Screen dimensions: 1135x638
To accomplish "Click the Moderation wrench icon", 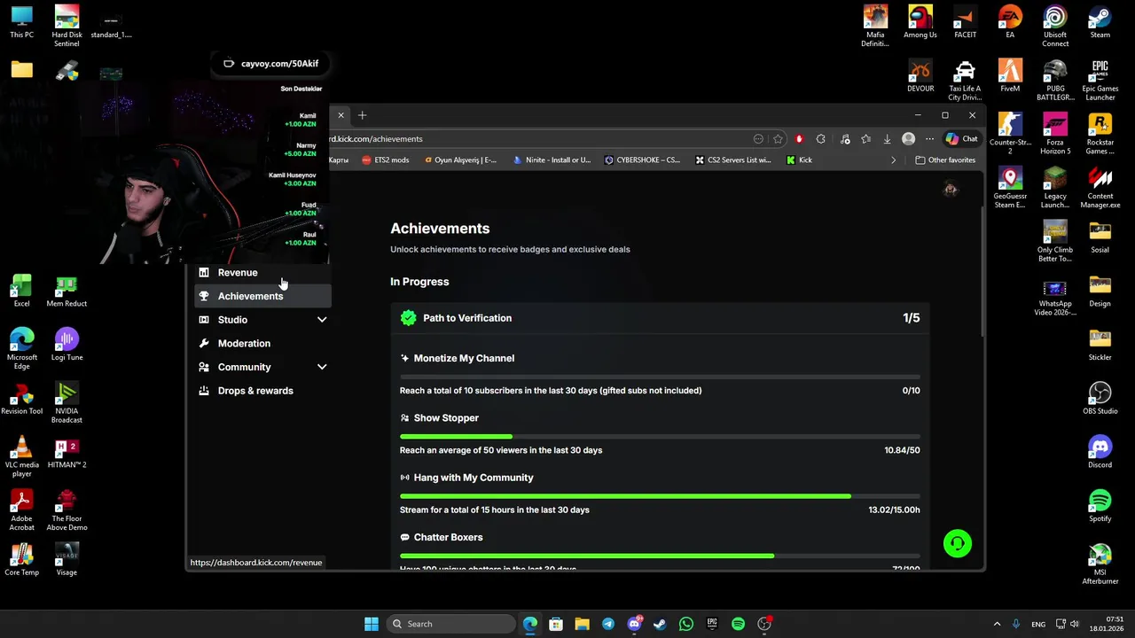I will 204,343.
